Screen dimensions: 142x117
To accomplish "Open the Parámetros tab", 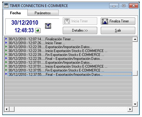I will coord(43,13).
